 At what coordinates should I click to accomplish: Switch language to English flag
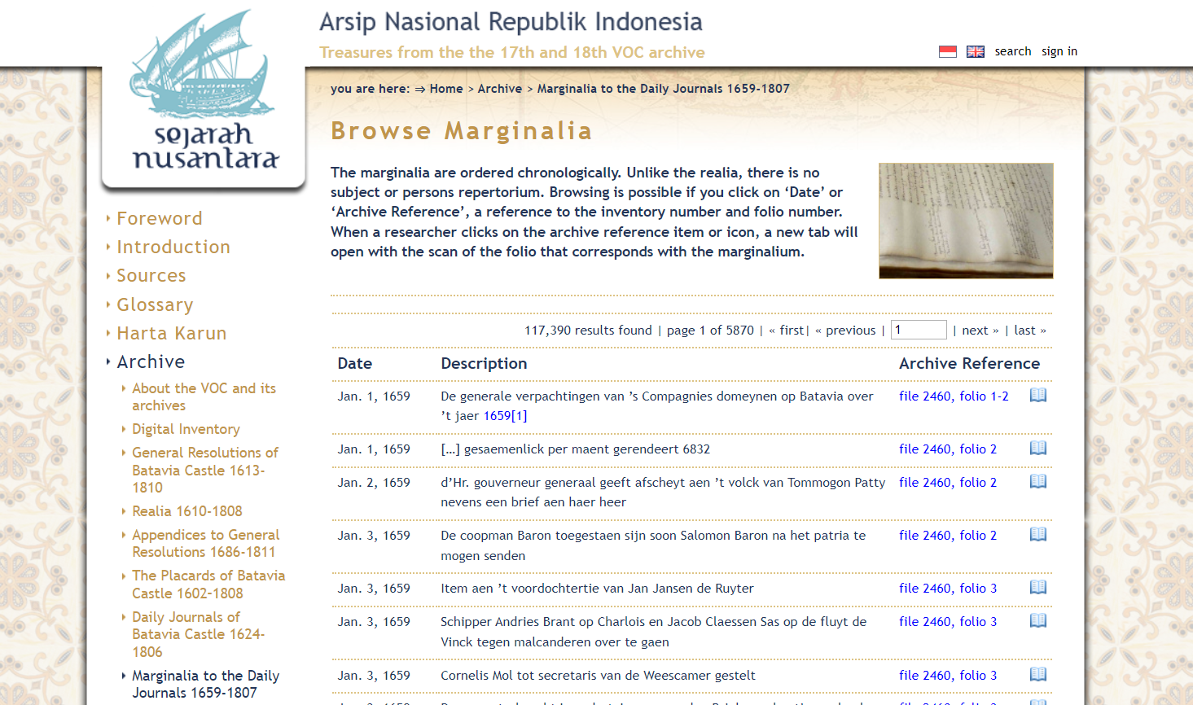[976, 51]
